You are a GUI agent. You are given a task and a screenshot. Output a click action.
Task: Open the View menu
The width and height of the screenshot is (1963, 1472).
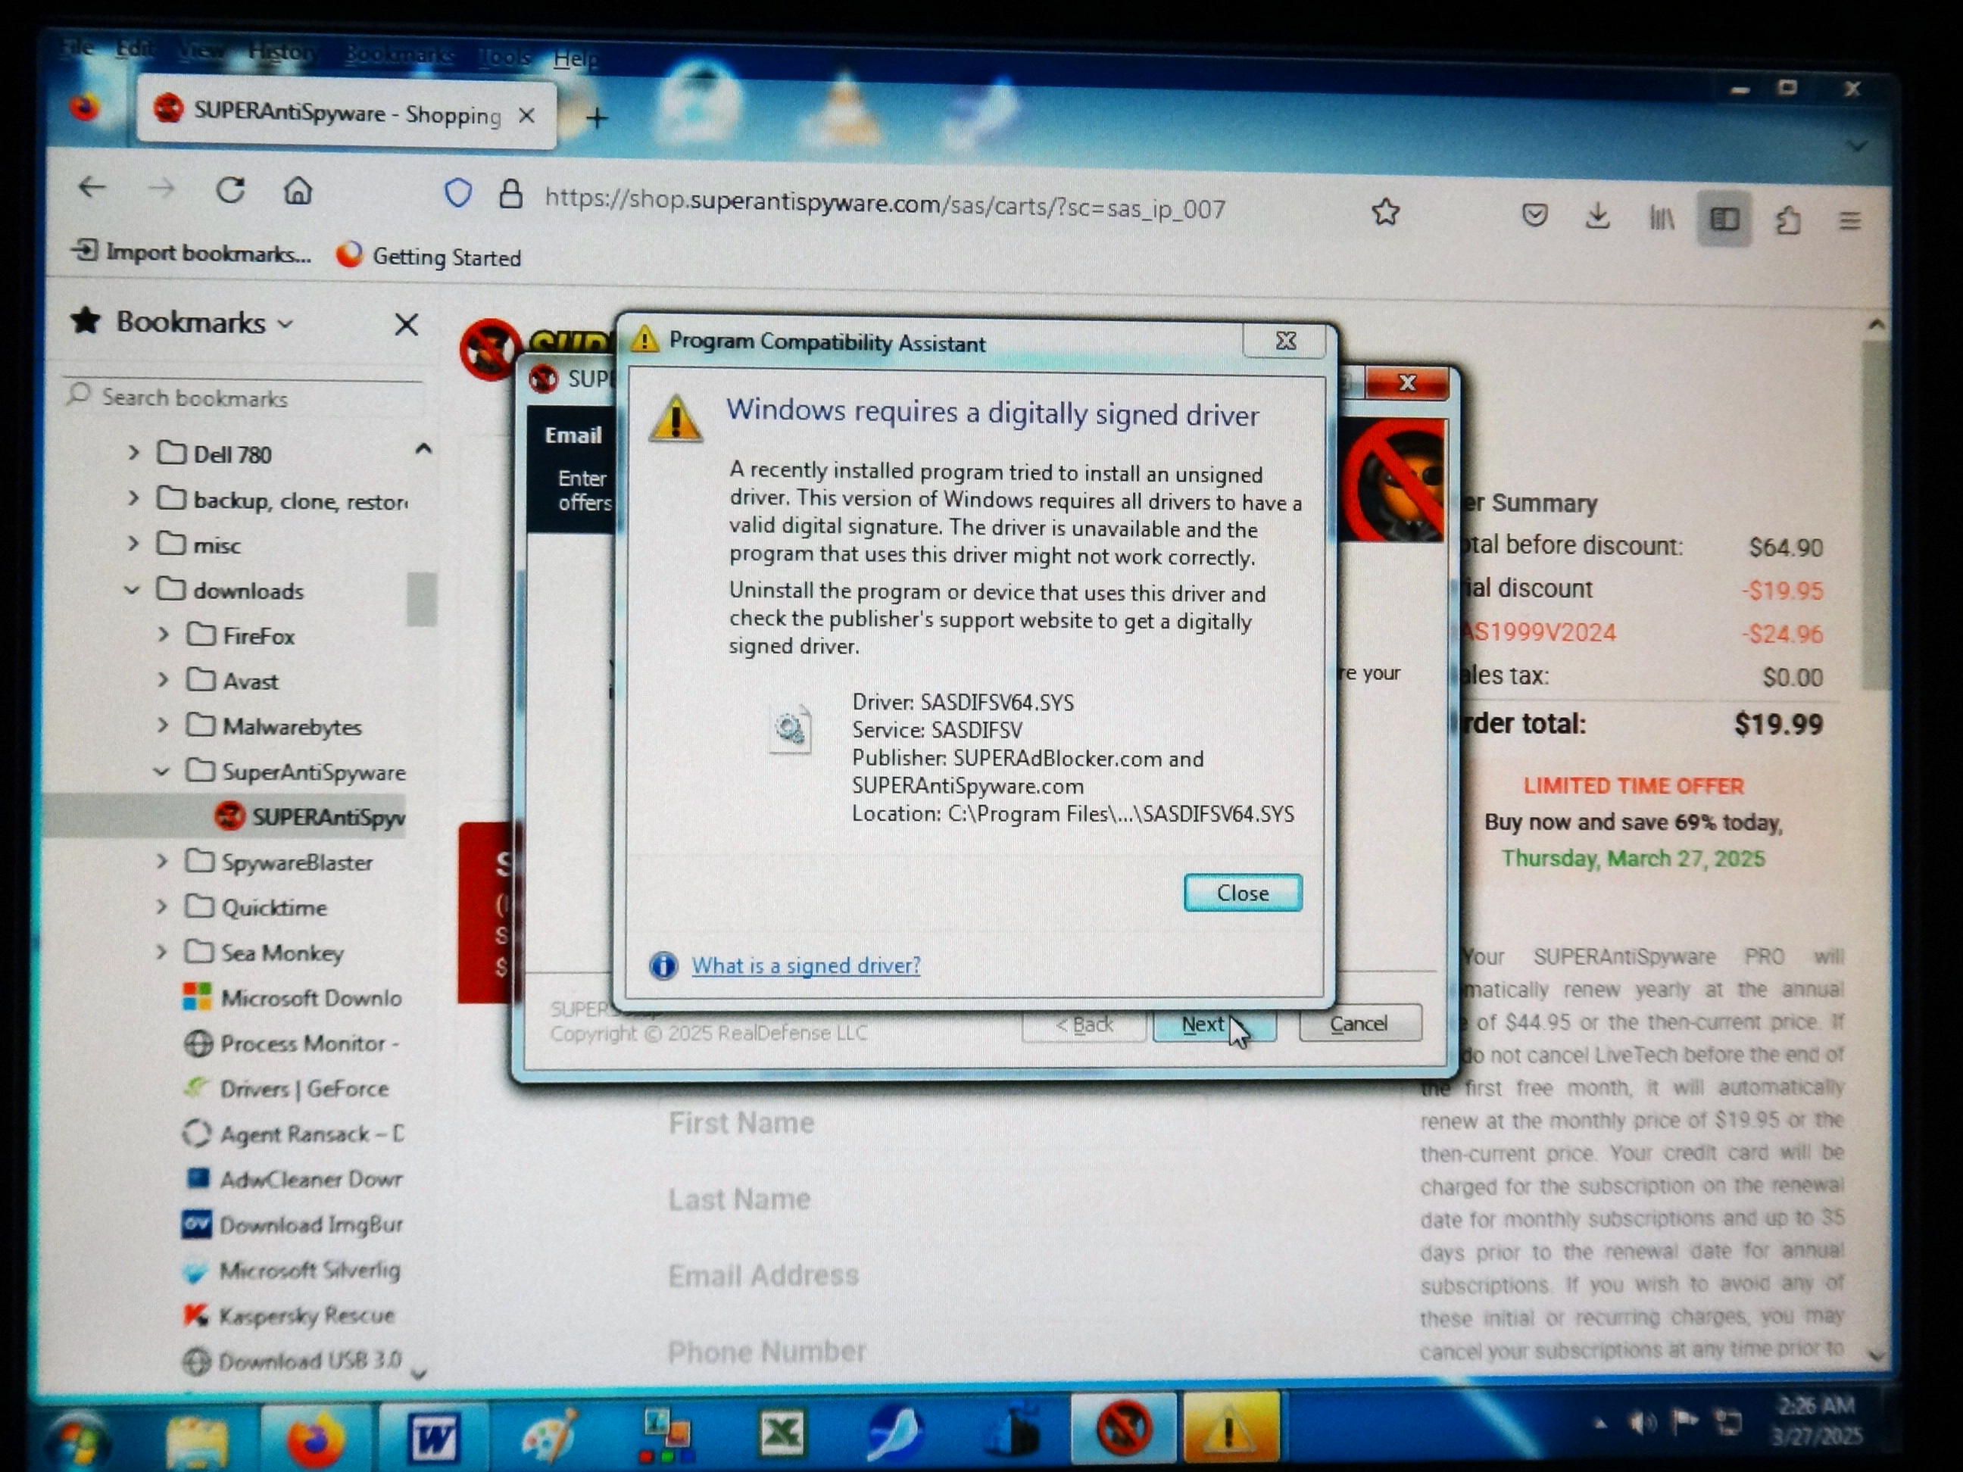click(x=201, y=51)
